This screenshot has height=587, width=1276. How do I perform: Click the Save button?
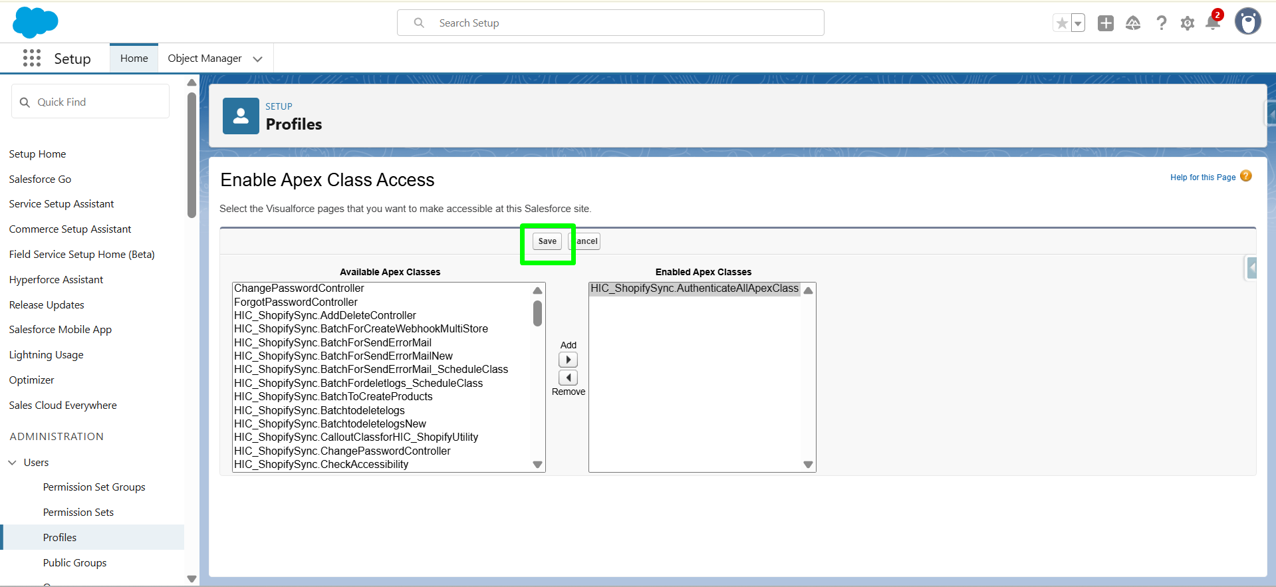[x=547, y=241]
